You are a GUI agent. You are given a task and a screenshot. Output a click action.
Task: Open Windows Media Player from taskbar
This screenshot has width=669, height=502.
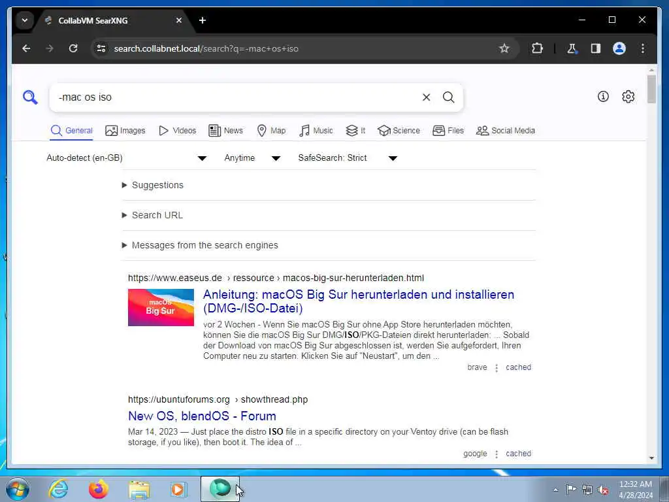pyautogui.click(x=178, y=489)
